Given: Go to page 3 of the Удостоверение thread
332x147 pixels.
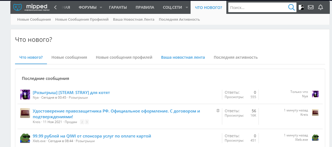Looking at the screenshot, I should pos(87,122).
